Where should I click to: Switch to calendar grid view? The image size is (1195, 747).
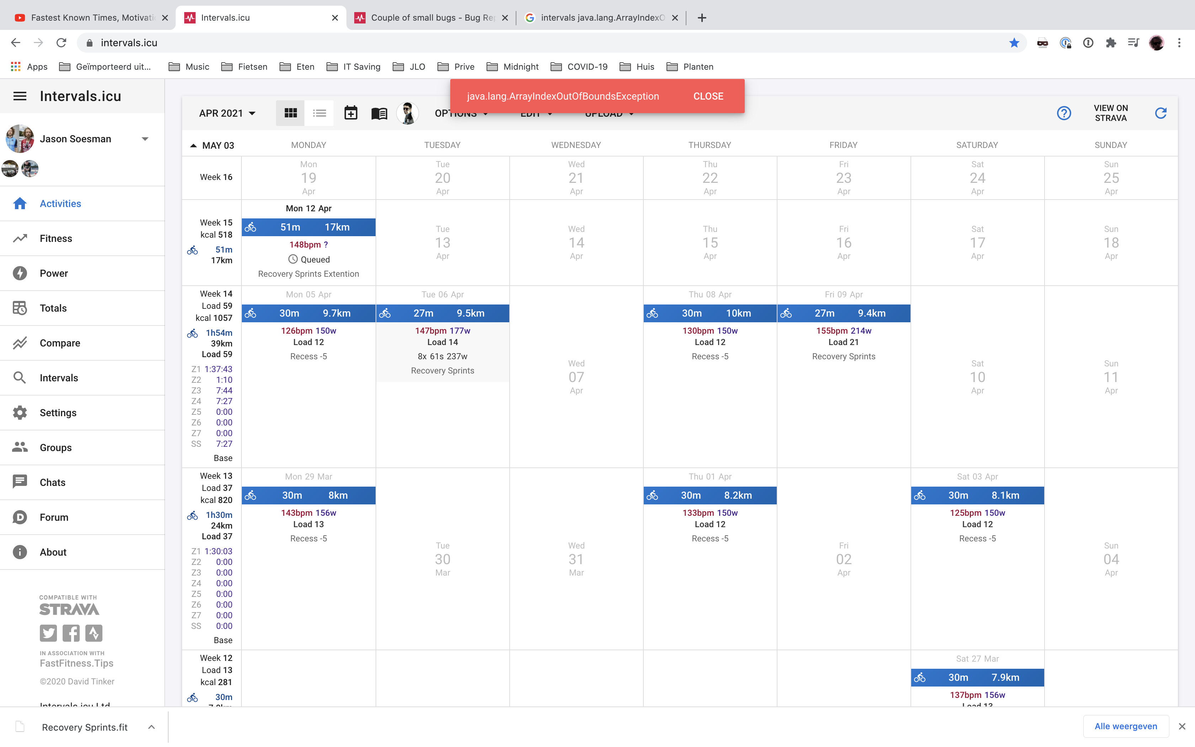290,113
